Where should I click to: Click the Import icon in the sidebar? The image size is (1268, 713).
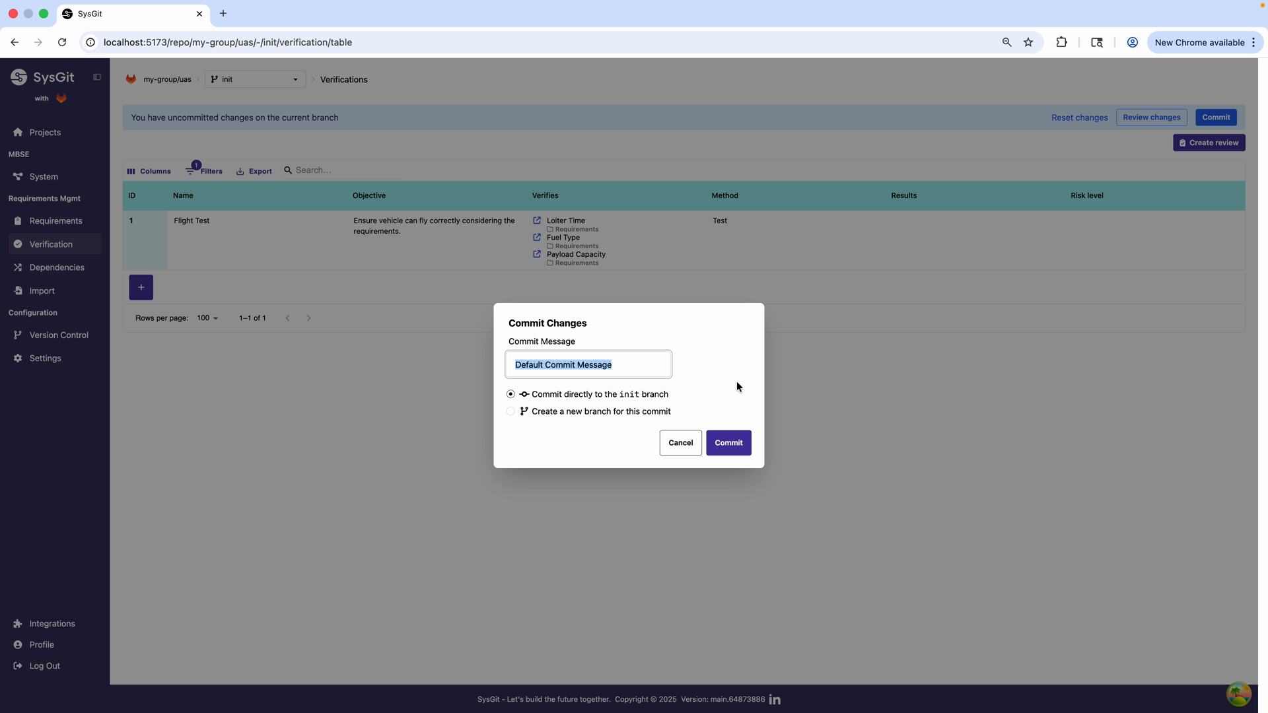[x=18, y=290]
